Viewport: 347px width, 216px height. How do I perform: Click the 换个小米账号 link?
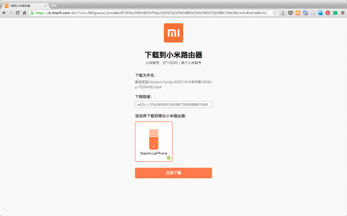(191, 63)
